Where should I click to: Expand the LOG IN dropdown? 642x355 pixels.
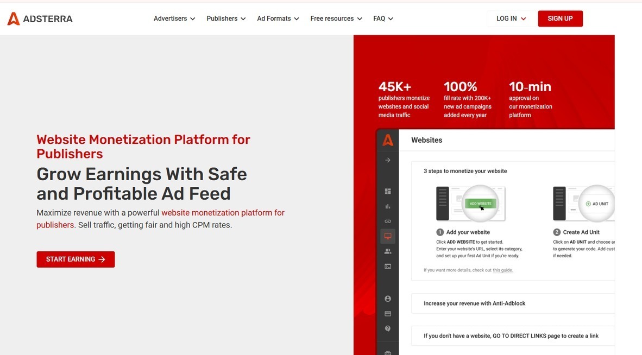[511, 18]
